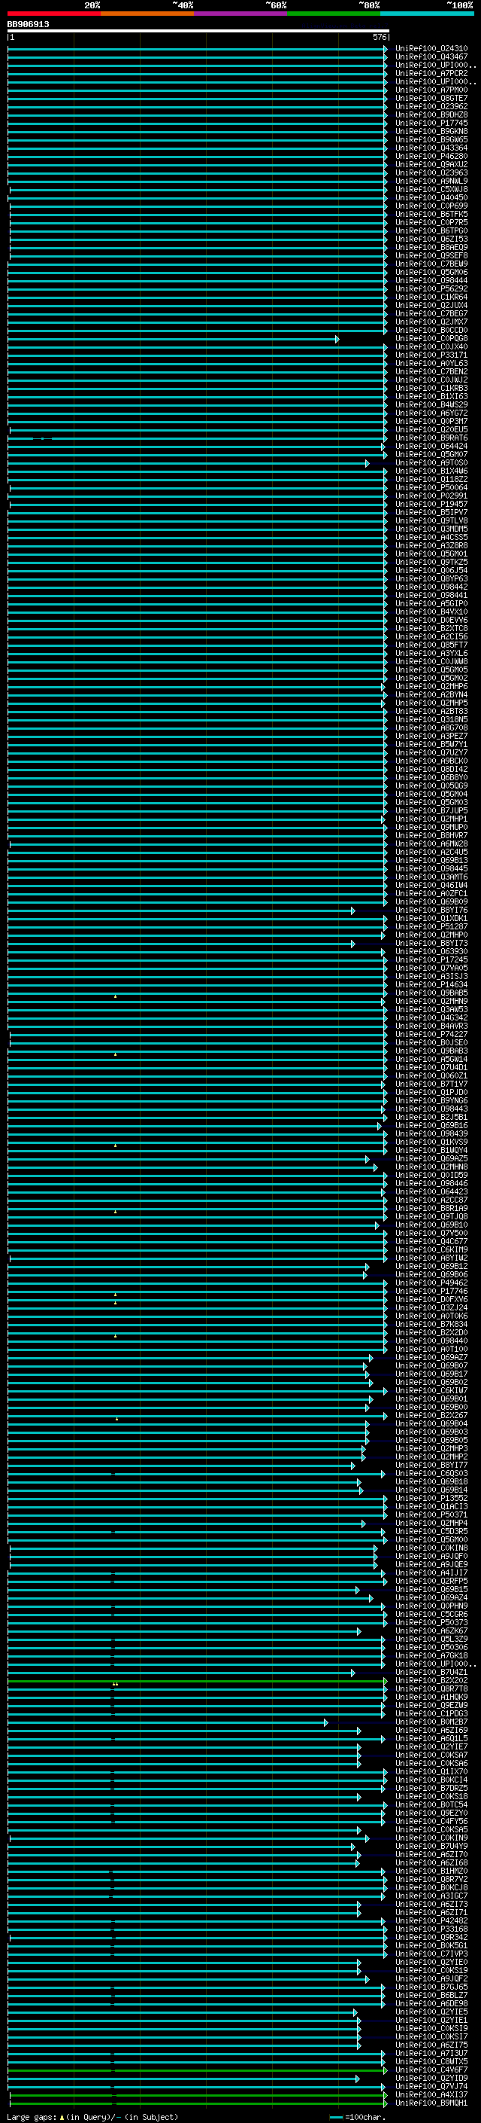Select hit label UniRef100_P14634
481x2123 pixels.
[431, 984]
